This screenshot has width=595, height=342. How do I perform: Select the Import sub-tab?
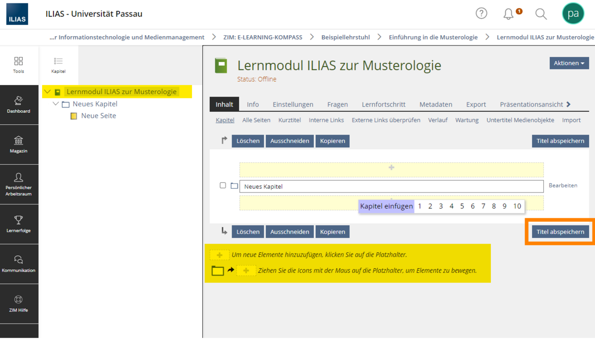coord(571,120)
